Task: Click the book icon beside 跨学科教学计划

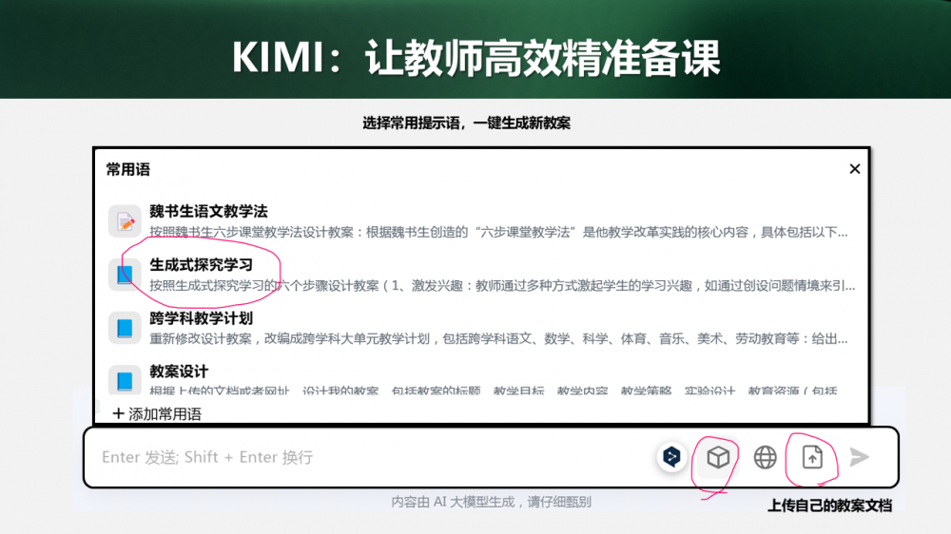Action: [x=125, y=328]
